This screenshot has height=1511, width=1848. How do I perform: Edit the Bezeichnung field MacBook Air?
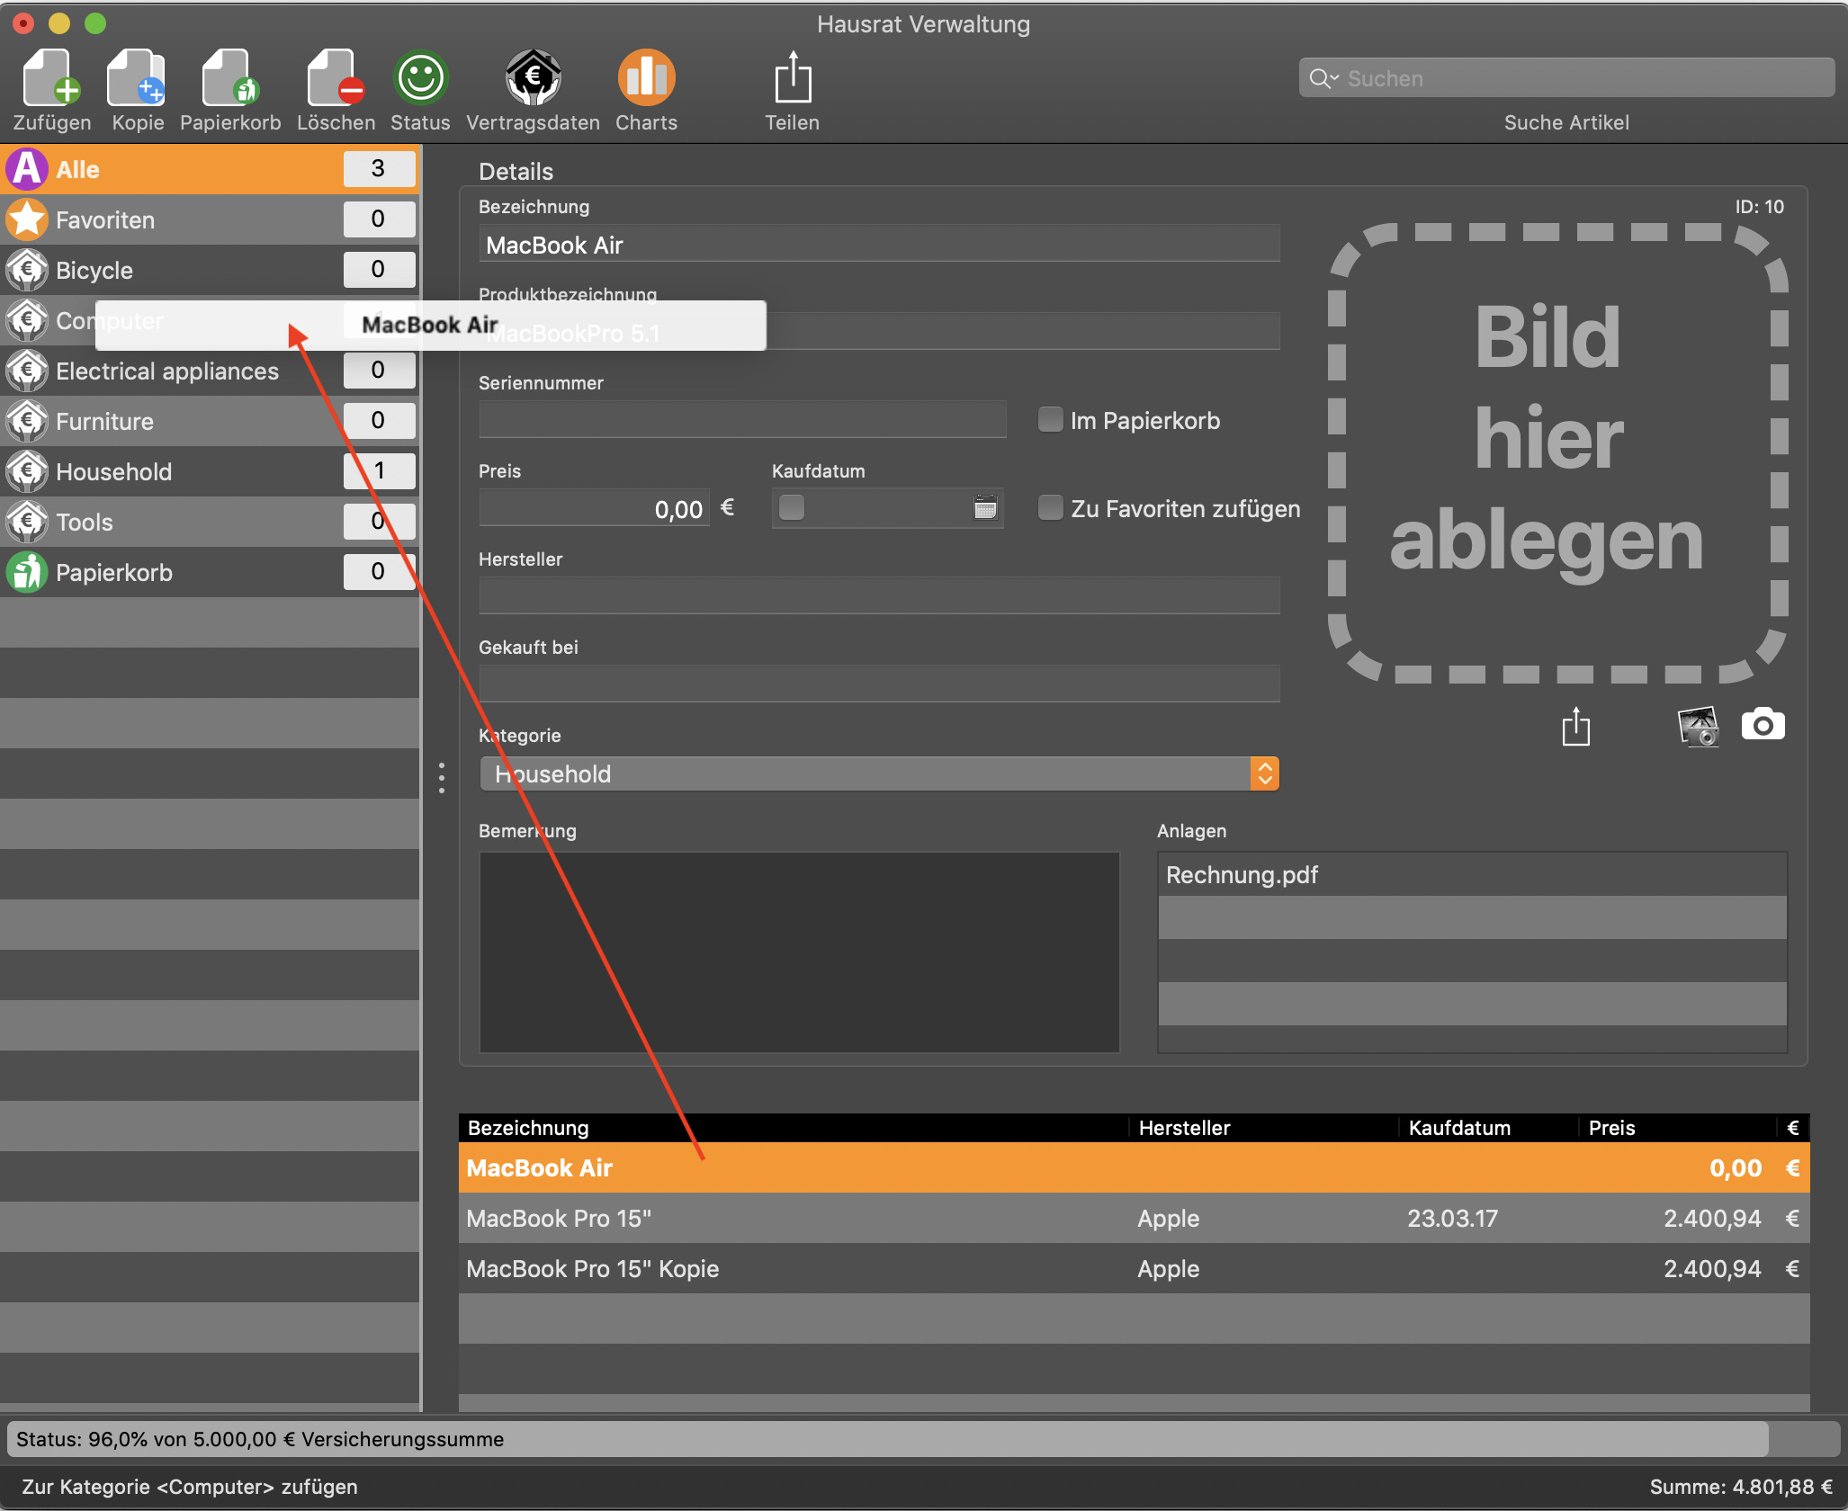pyautogui.click(x=879, y=245)
